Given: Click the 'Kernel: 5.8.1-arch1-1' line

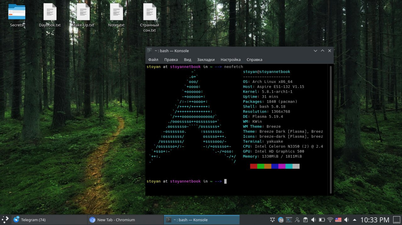Looking at the screenshot, I should tap(268, 92).
